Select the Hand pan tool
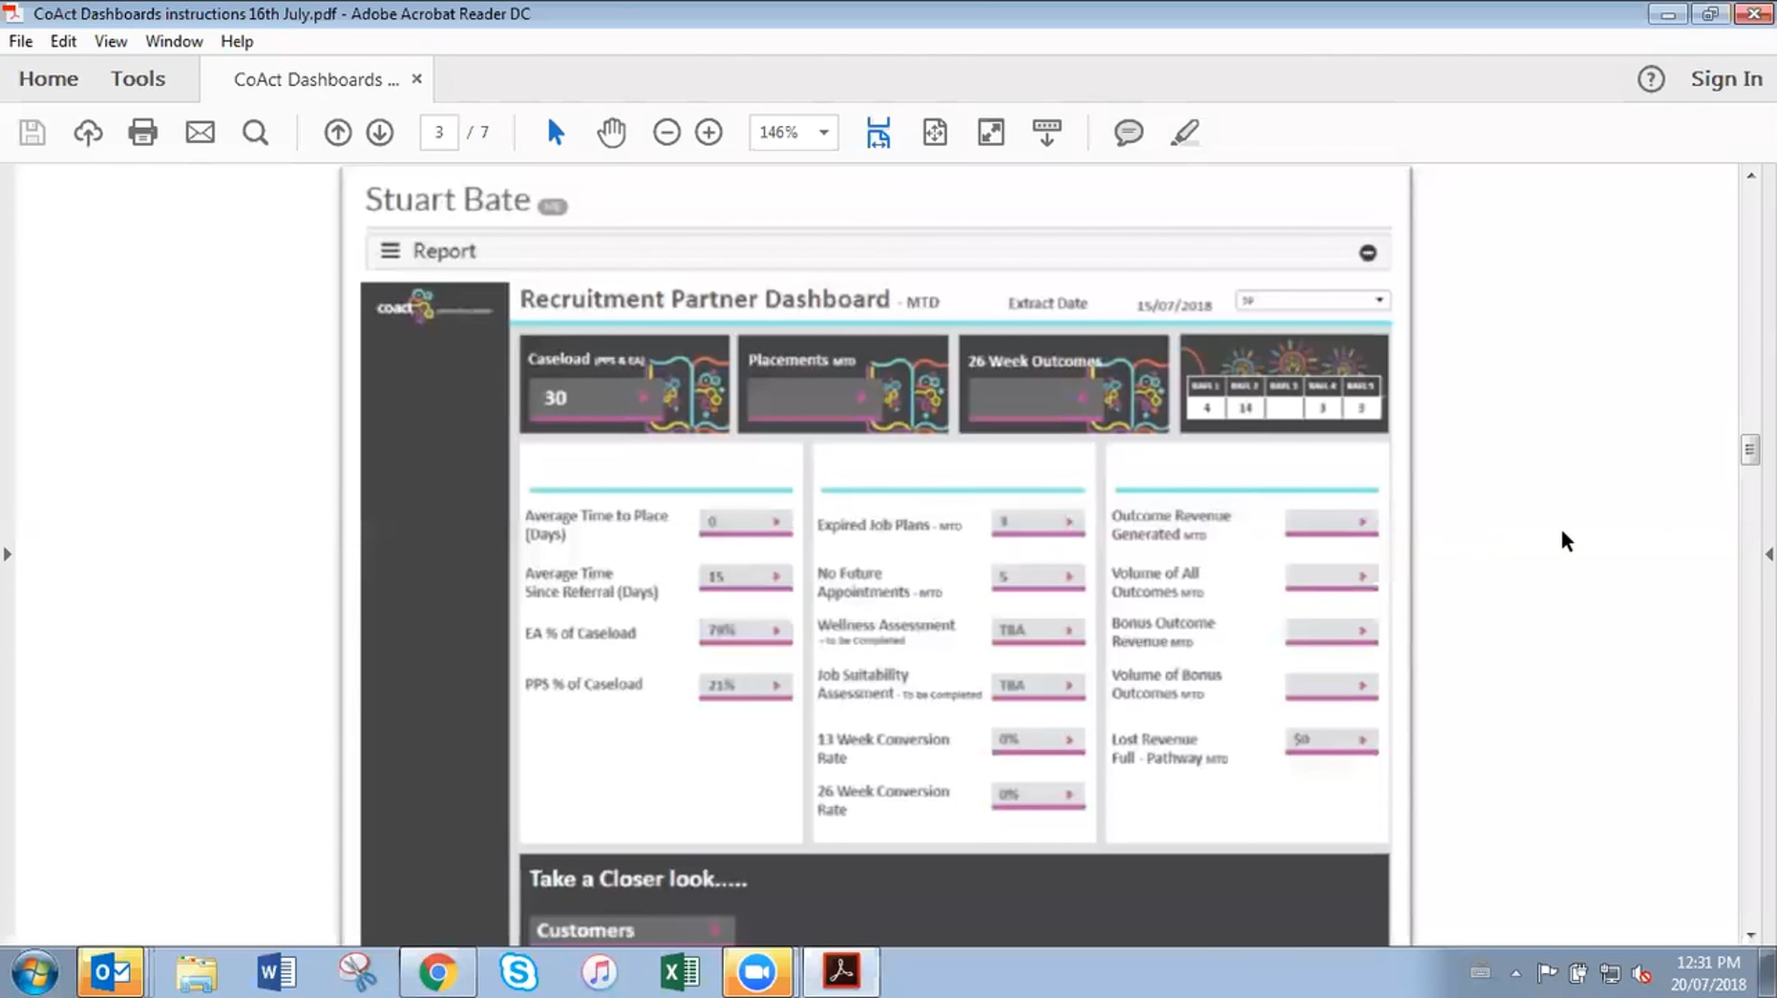 click(612, 133)
